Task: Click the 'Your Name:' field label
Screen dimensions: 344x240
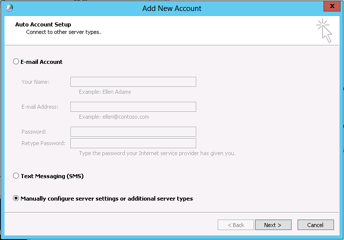Action: [35, 82]
